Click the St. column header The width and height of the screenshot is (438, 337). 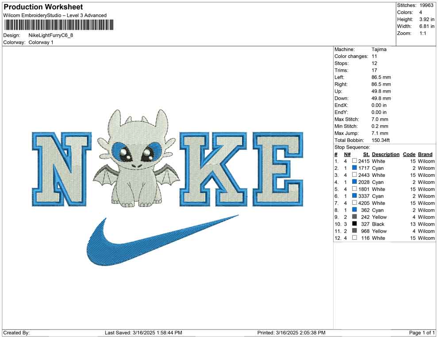click(366, 154)
